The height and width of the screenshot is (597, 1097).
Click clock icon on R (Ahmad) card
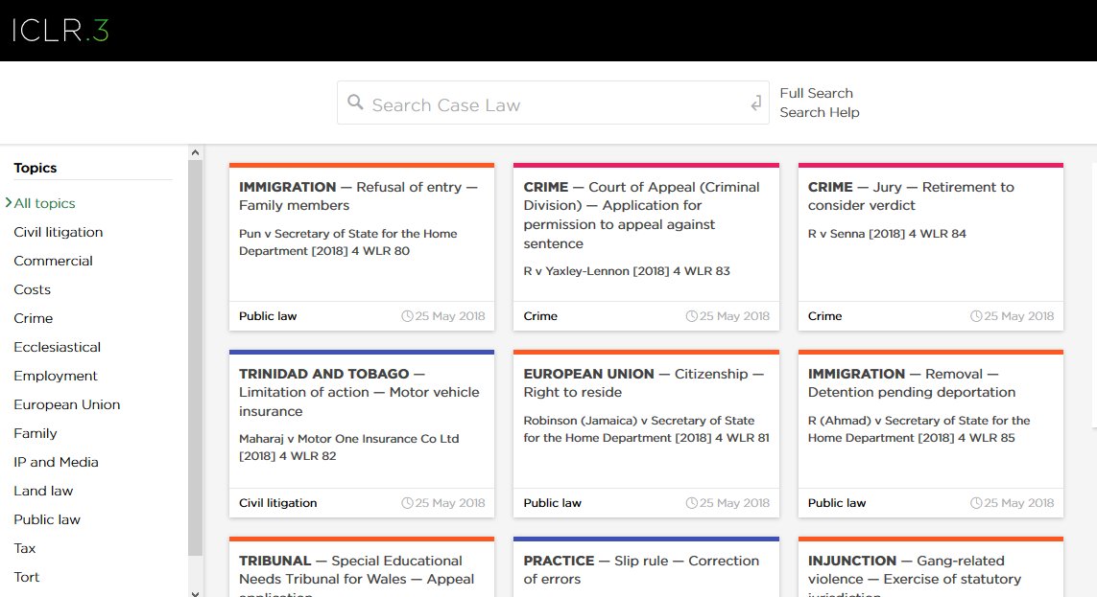point(977,503)
